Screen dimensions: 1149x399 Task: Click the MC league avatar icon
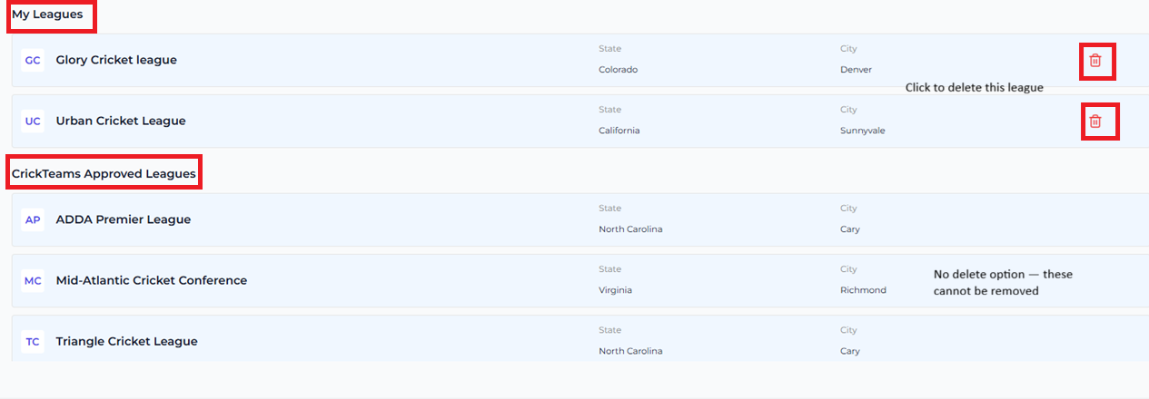pos(33,281)
